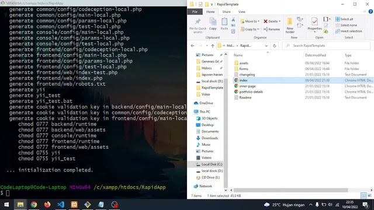This screenshot has height=210, width=374.
Task: Open Properties in the ribbon
Action: click(x=314, y=25)
